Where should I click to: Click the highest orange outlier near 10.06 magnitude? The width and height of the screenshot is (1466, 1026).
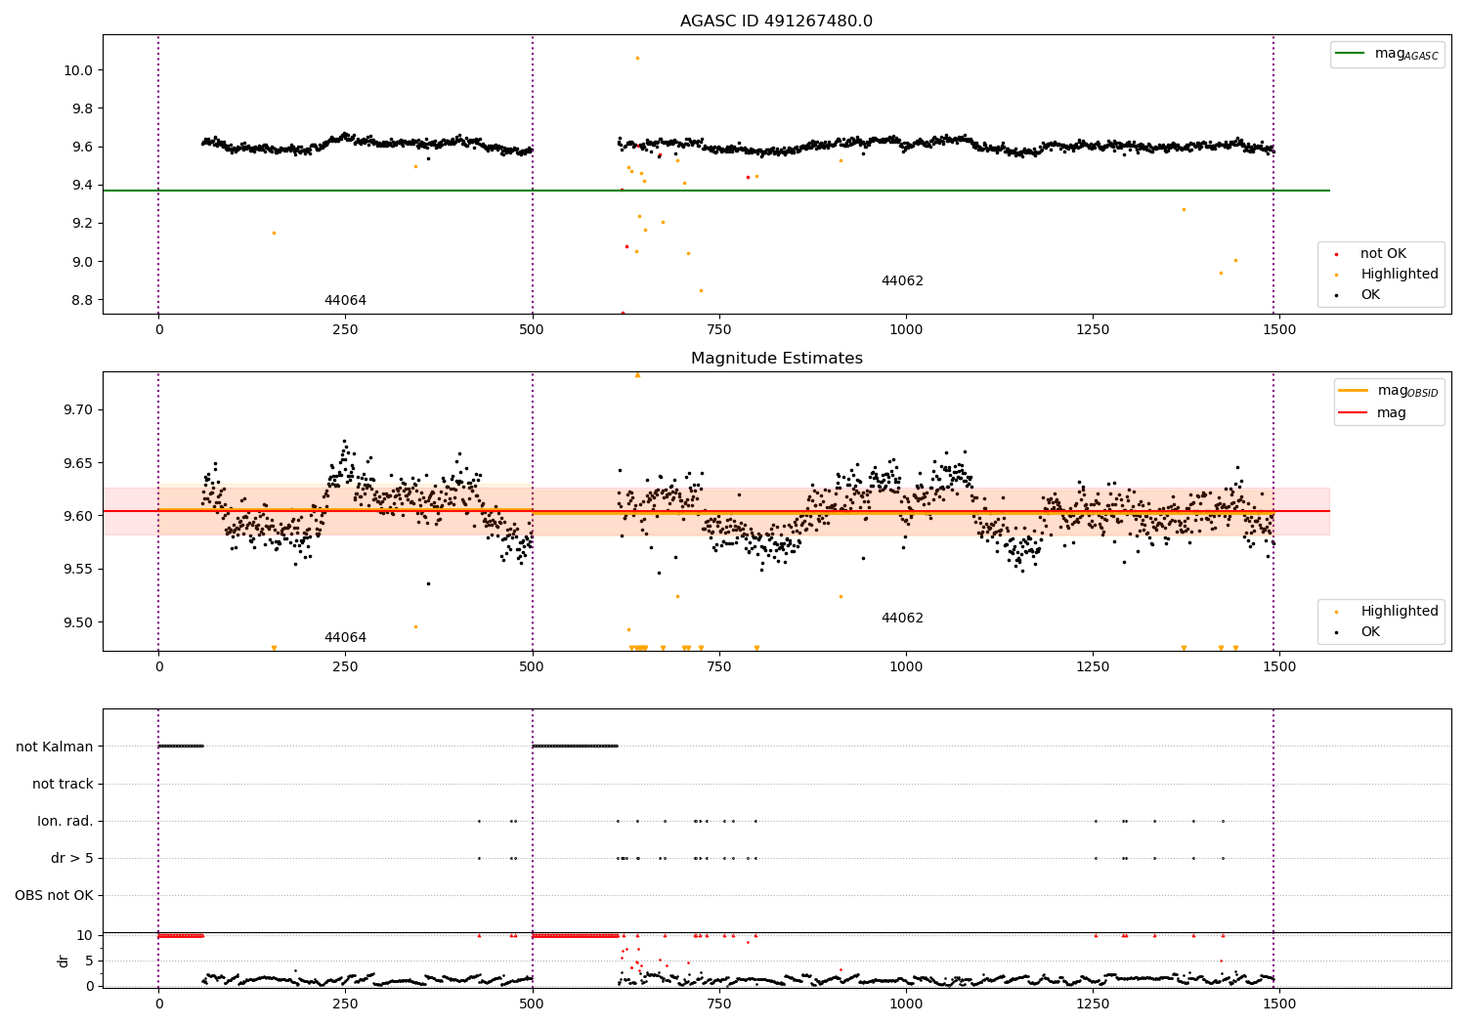pyautogui.click(x=637, y=58)
